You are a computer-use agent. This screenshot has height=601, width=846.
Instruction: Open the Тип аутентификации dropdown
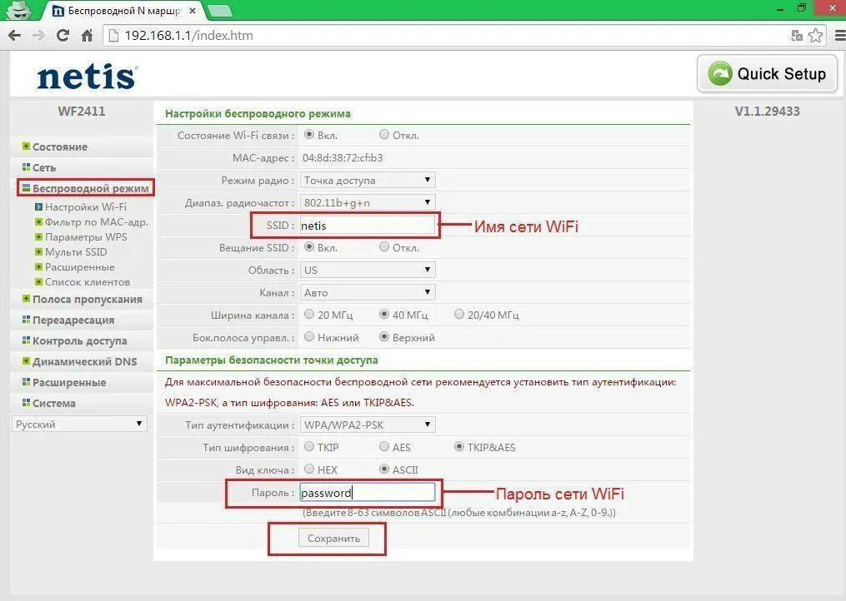click(367, 425)
